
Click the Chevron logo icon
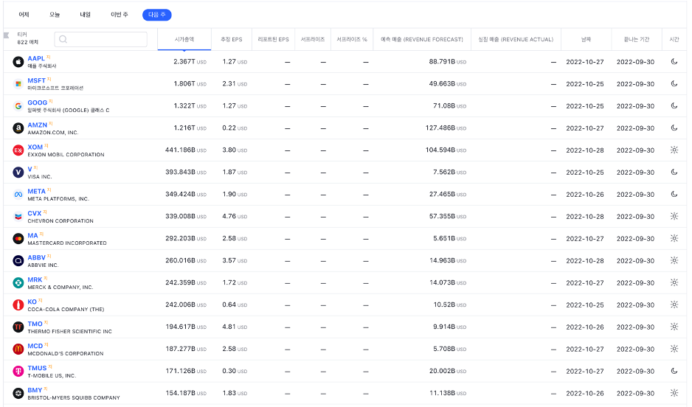click(18, 217)
